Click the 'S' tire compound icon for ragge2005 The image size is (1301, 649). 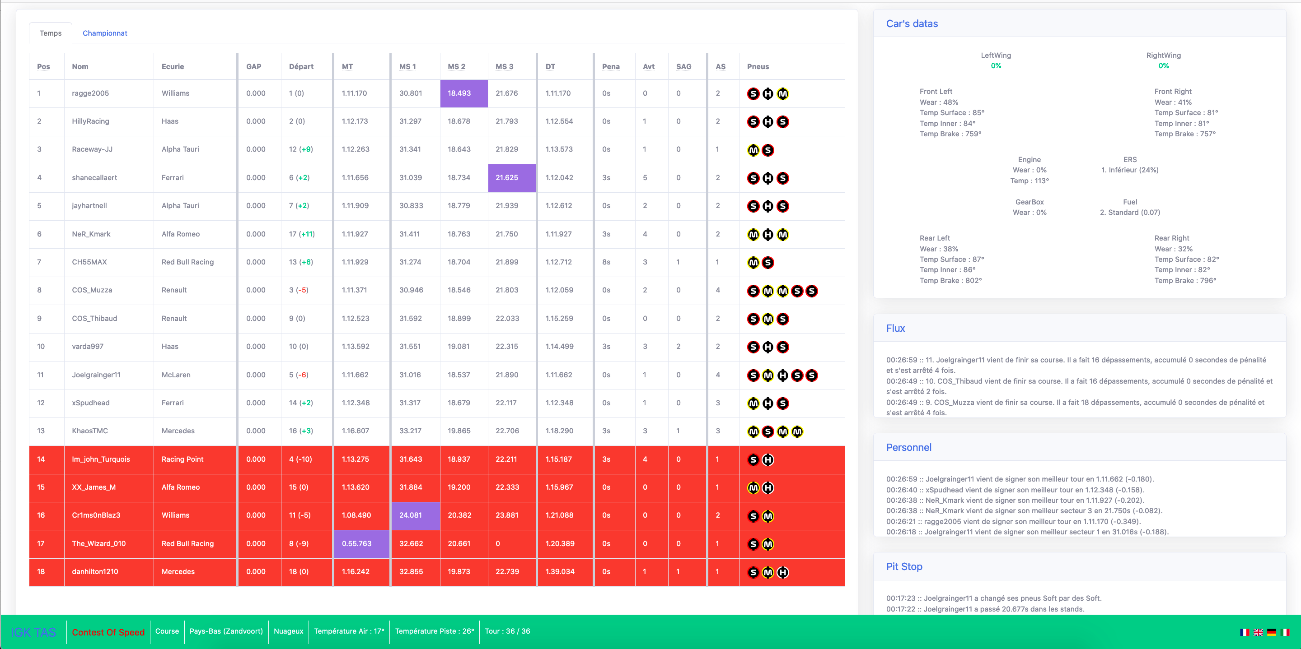753,94
